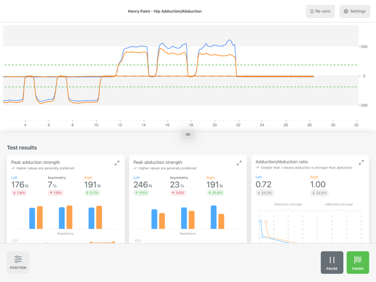The height and width of the screenshot is (282, 376).
Task: Click the right adduction 0.7% badge
Action: pos(92,192)
